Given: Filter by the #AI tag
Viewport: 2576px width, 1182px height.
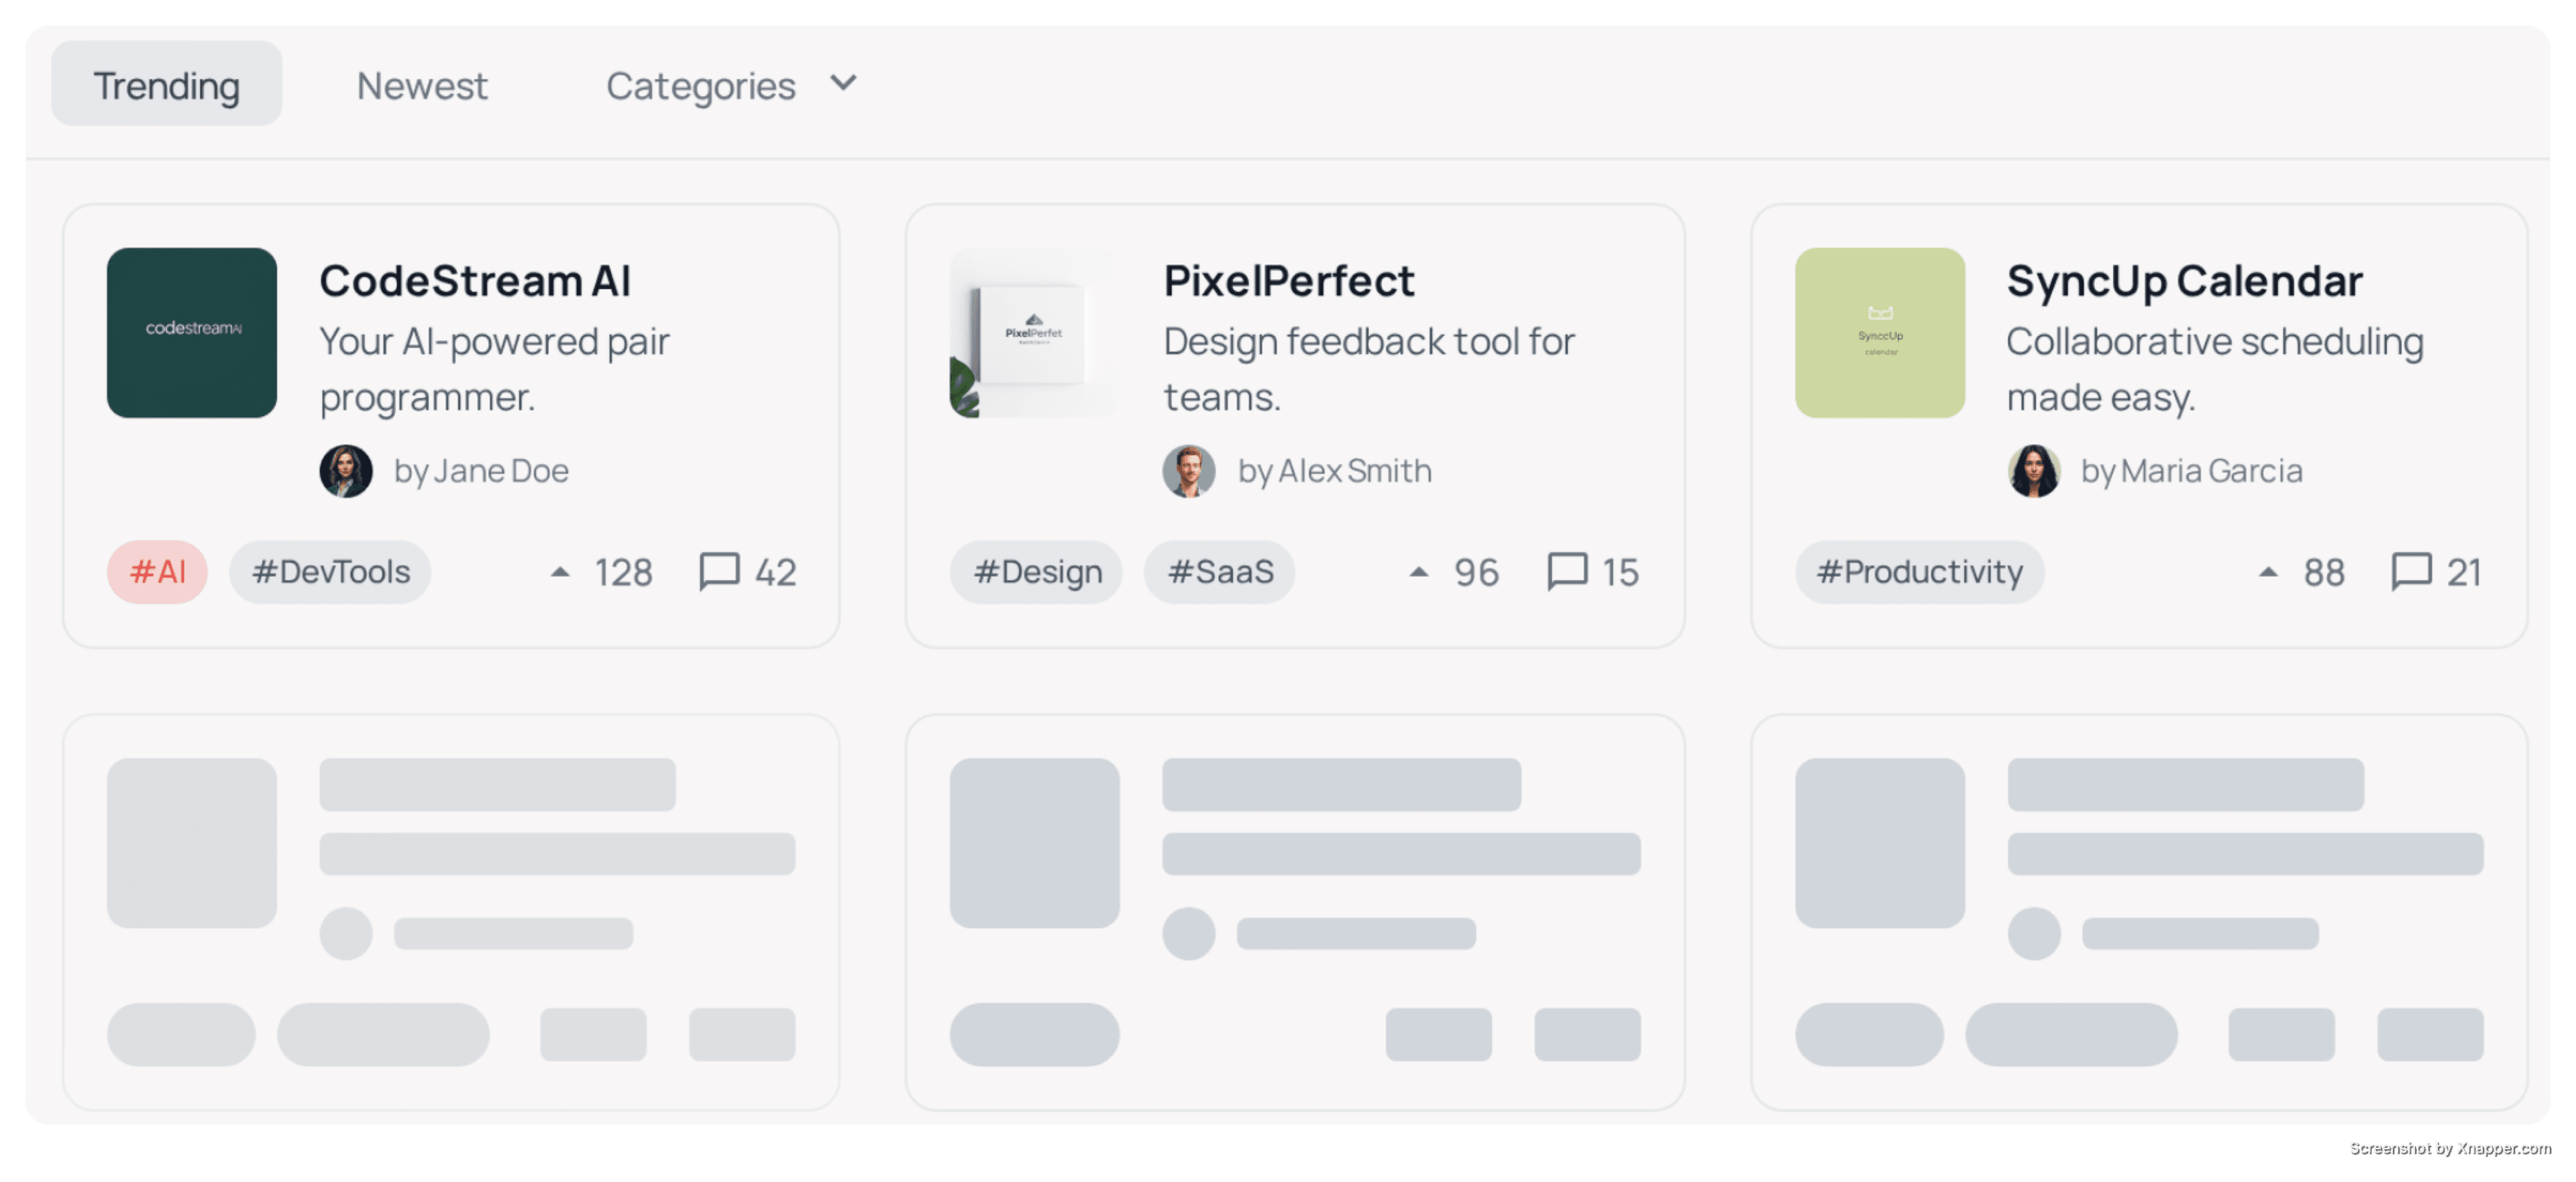Looking at the screenshot, I should pos(157,571).
